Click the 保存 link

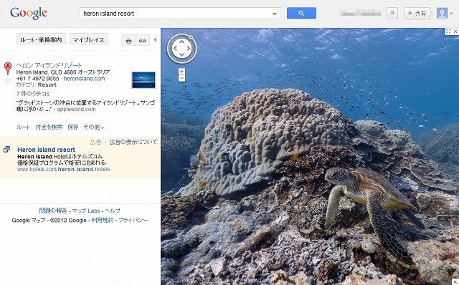(x=73, y=127)
